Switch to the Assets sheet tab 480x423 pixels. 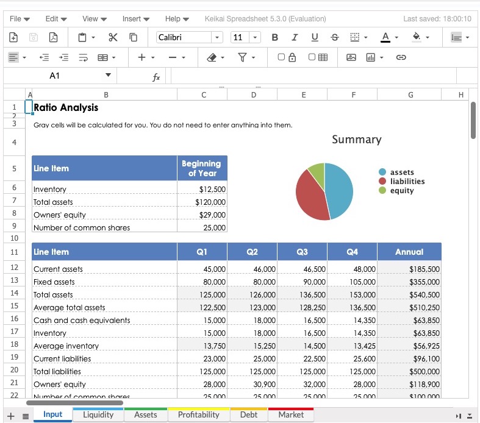coord(146,414)
